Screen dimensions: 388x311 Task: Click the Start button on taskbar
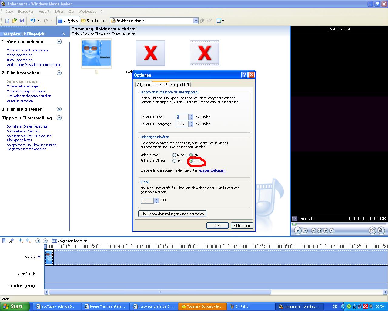click(x=15, y=306)
